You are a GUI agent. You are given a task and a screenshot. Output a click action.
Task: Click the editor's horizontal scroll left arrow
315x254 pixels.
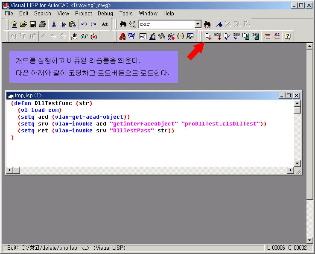point(9,170)
